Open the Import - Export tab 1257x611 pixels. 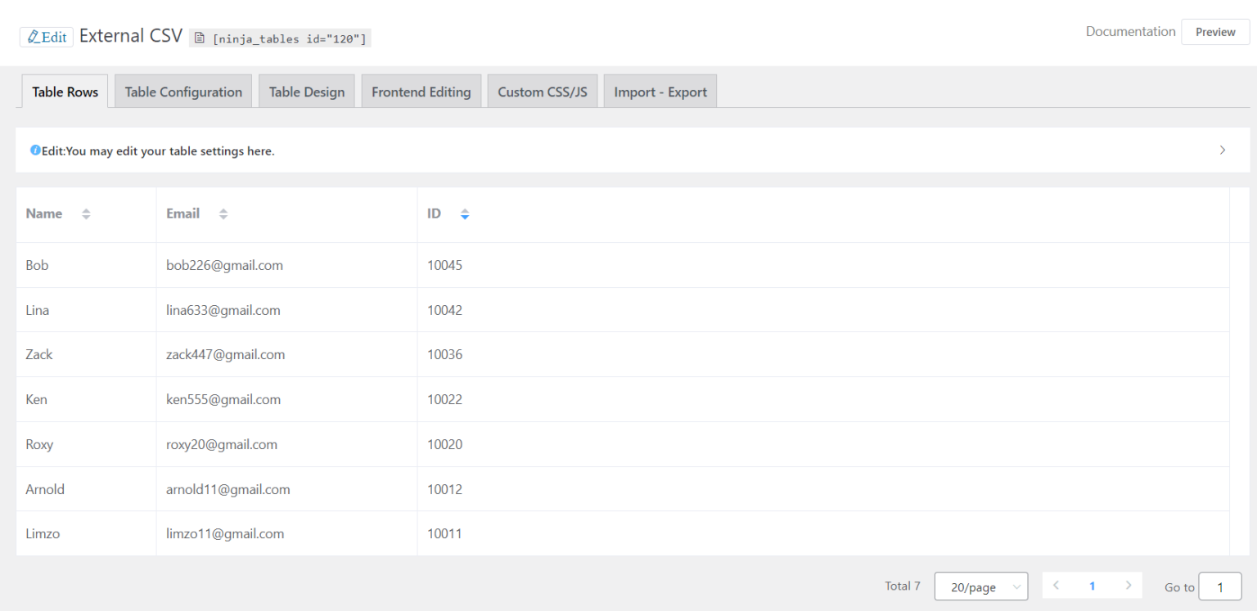(x=660, y=91)
